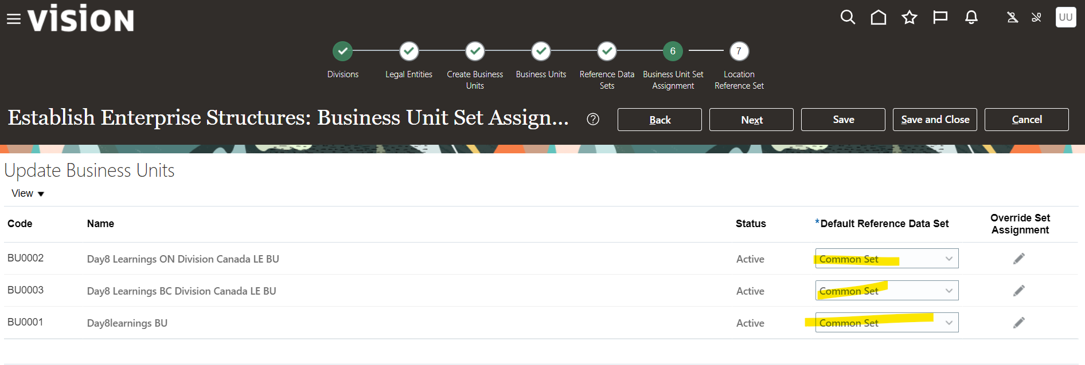Viewport: 1085px width, 365px height.
Task: Click the Next button
Action: [x=751, y=120]
